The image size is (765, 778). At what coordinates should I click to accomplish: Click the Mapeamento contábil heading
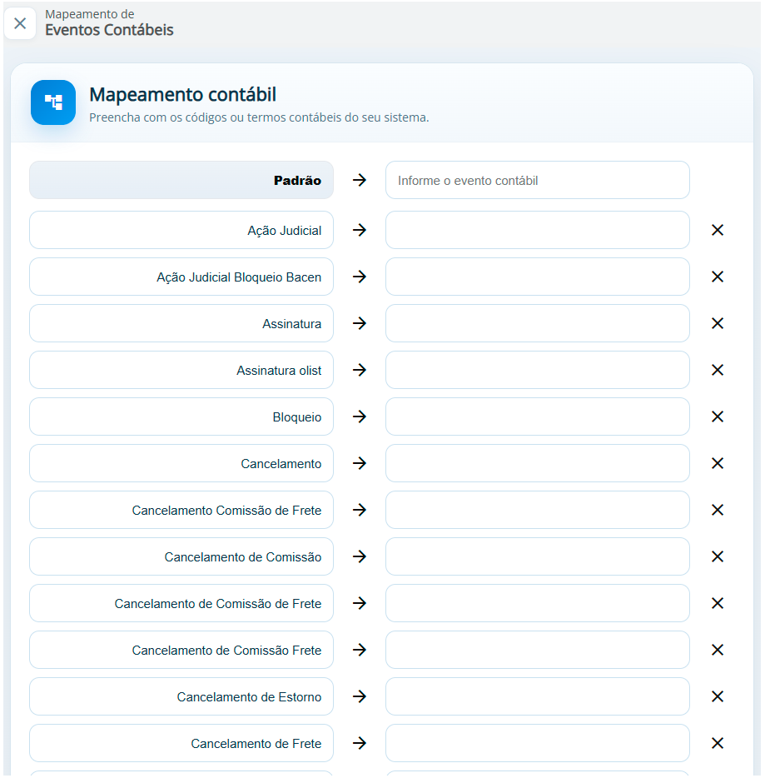[182, 94]
